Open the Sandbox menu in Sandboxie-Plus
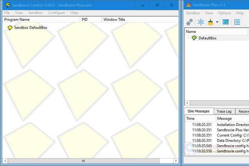The width and height of the screenshot is (249, 166). 193,13
